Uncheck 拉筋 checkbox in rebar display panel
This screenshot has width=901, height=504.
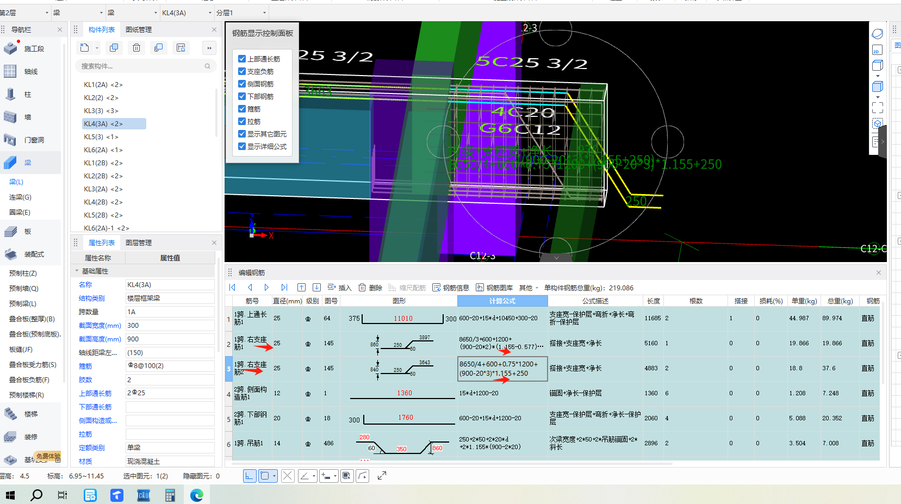pos(242,121)
